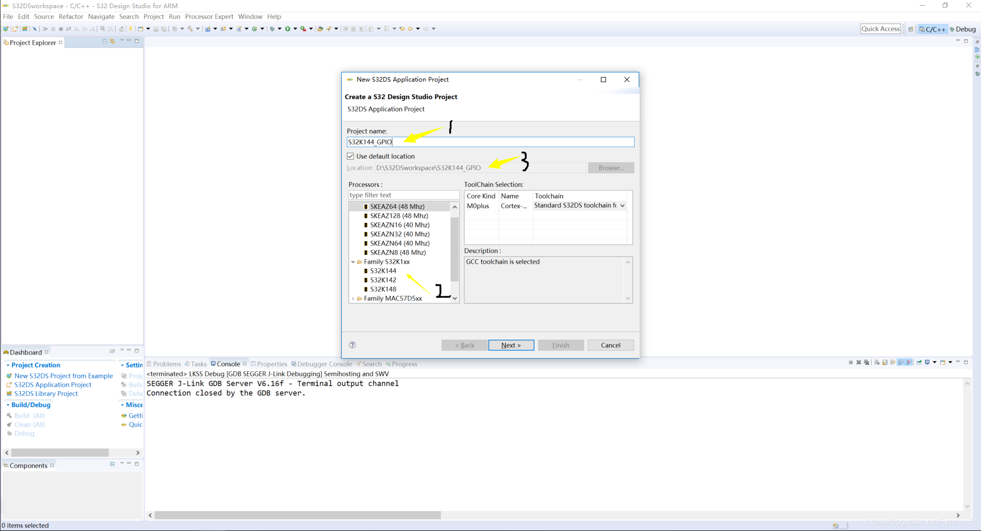Open S32DS Application Project link in Dashboard
The height and width of the screenshot is (531, 981).
click(x=53, y=385)
